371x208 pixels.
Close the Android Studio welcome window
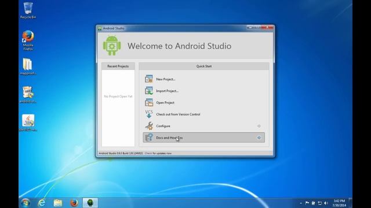point(268,28)
